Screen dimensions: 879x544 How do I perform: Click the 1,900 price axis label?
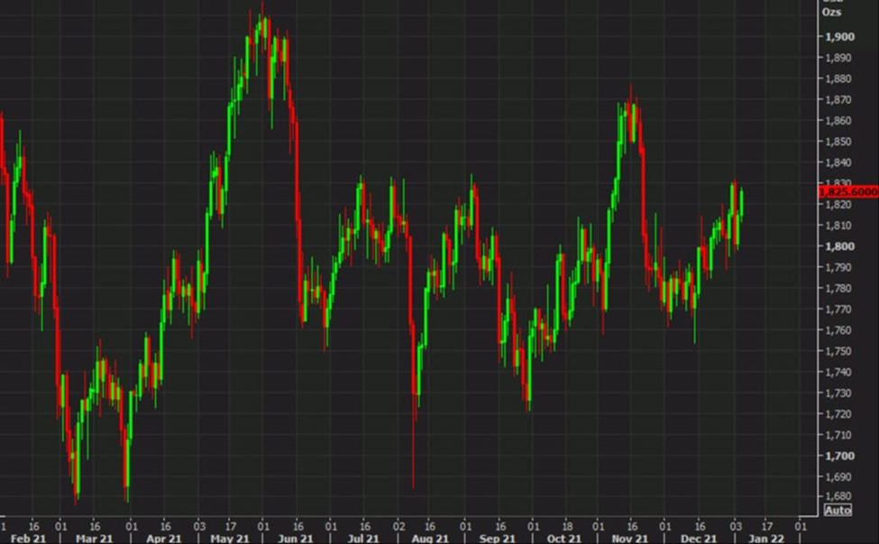(x=839, y=37)
